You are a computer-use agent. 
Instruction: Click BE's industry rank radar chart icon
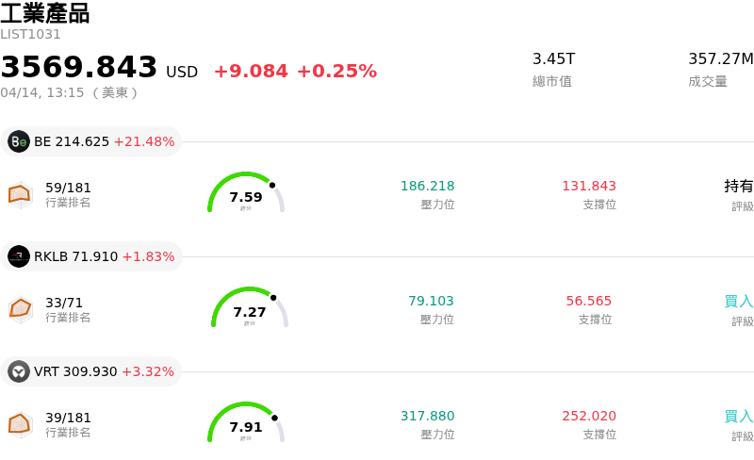[21, 194]
